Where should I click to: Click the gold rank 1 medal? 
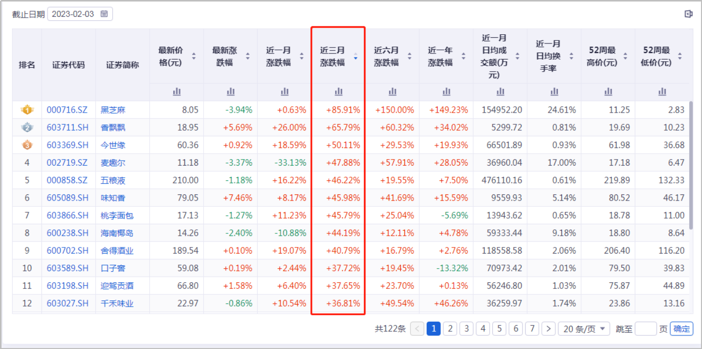(x=27, y=110)
